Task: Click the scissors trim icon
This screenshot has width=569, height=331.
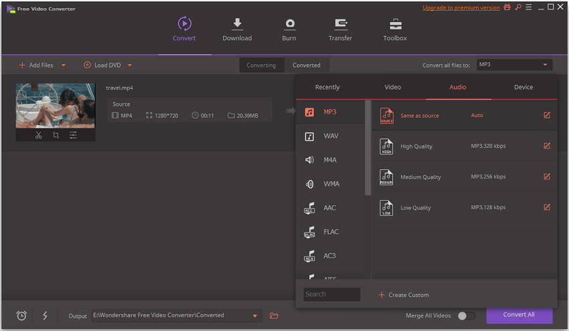Action: click(38, 135)
